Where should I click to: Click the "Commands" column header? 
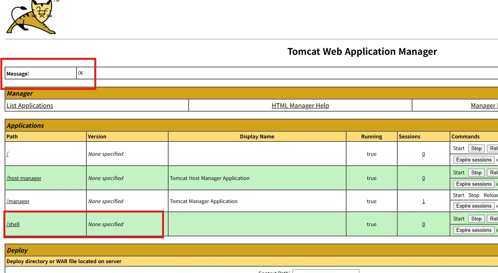465,136
